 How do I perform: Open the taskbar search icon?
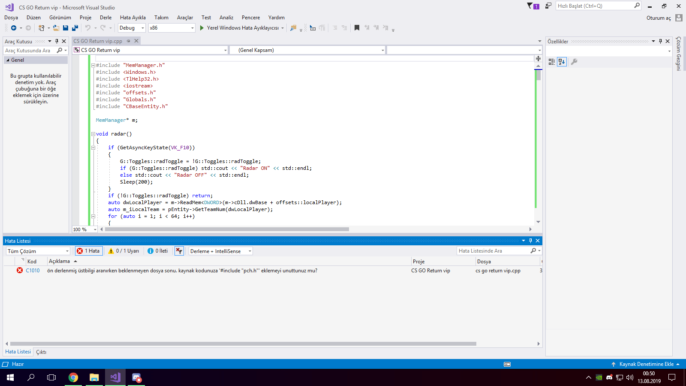[31, 377]
